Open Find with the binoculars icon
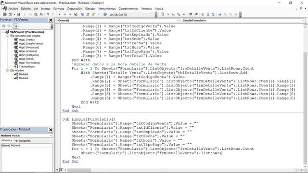This screenshot has width=308, height=173. (41, 14)
